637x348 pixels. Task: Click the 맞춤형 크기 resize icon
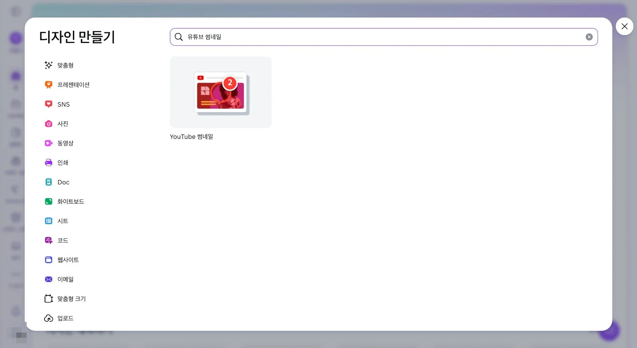[x=49, y=299]
